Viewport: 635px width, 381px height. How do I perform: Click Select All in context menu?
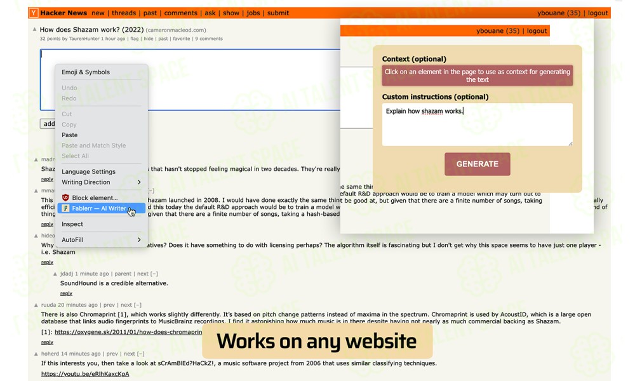[x=101, y=156]
